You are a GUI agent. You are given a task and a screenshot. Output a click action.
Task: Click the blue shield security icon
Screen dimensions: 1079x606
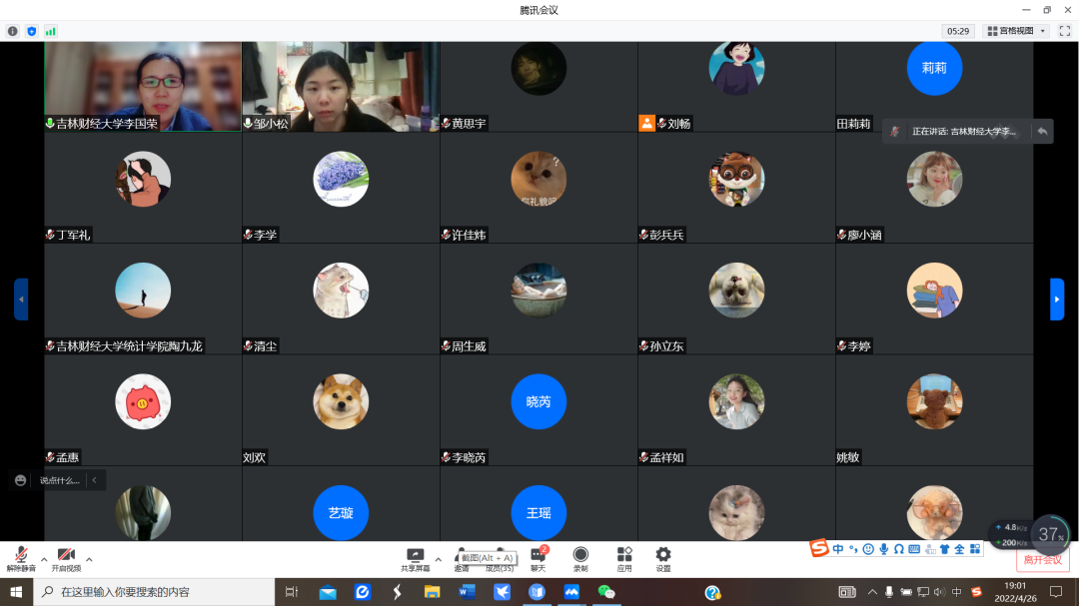pyautogui.click(x=31, y=31)
